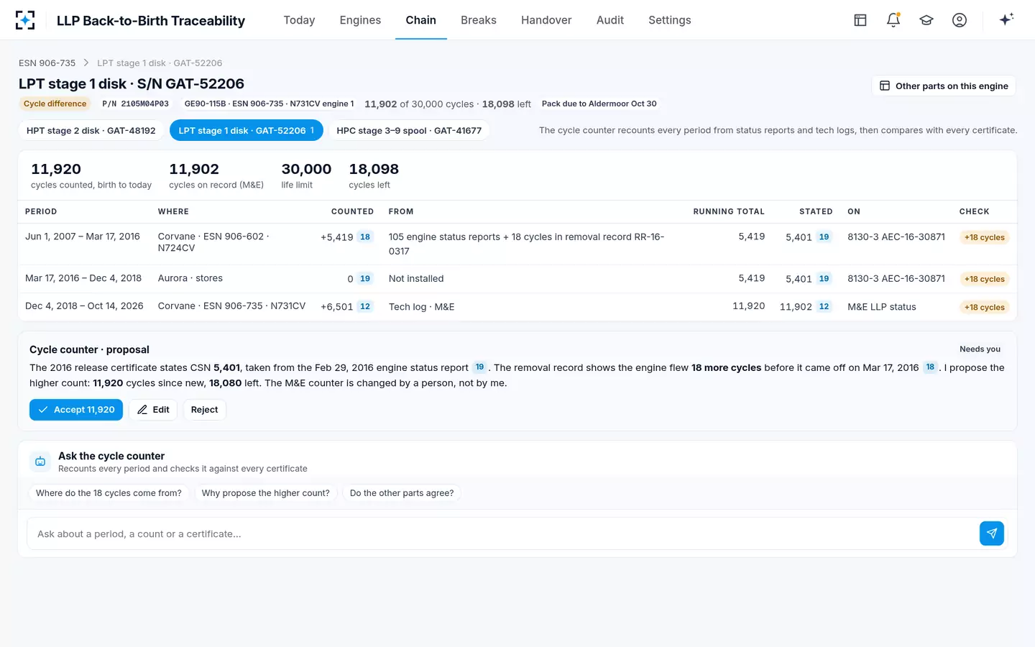The width and height of the screenshot is (1035, 647).
Task: Select HPT stage 2 disk GAT-48192 chip
Action: point(91,131)
